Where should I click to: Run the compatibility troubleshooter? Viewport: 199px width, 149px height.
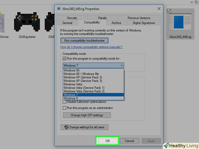(84, 41)
